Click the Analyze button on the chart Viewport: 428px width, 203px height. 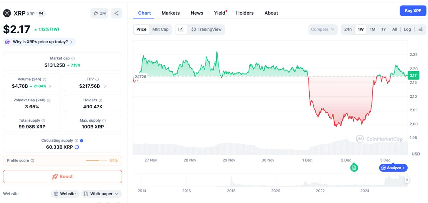[393, 168]
